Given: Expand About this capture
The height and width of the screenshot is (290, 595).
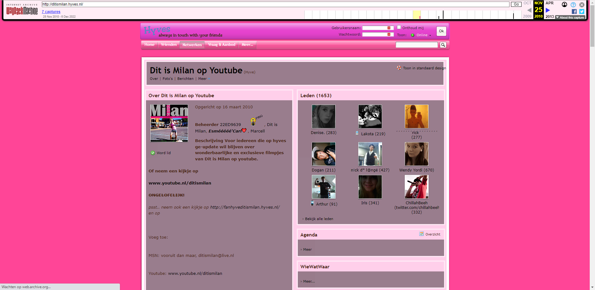Looking at the screenshot, I should click(x=570, y=18).
